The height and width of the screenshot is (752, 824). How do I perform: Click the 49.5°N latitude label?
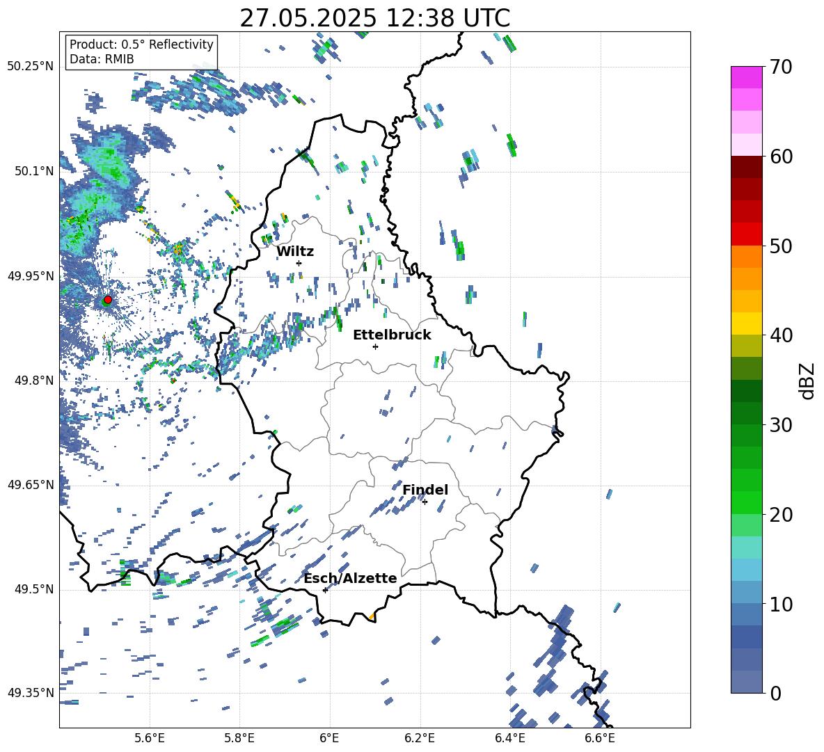point(33,589)
